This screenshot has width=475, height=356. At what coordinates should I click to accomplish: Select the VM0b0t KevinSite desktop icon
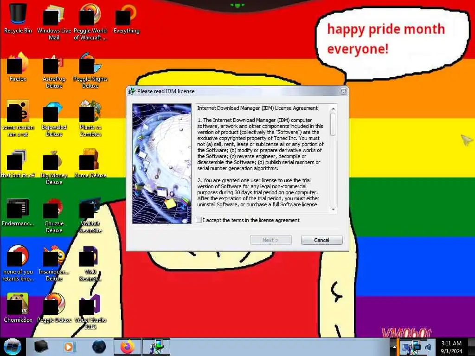coord(90,215)
